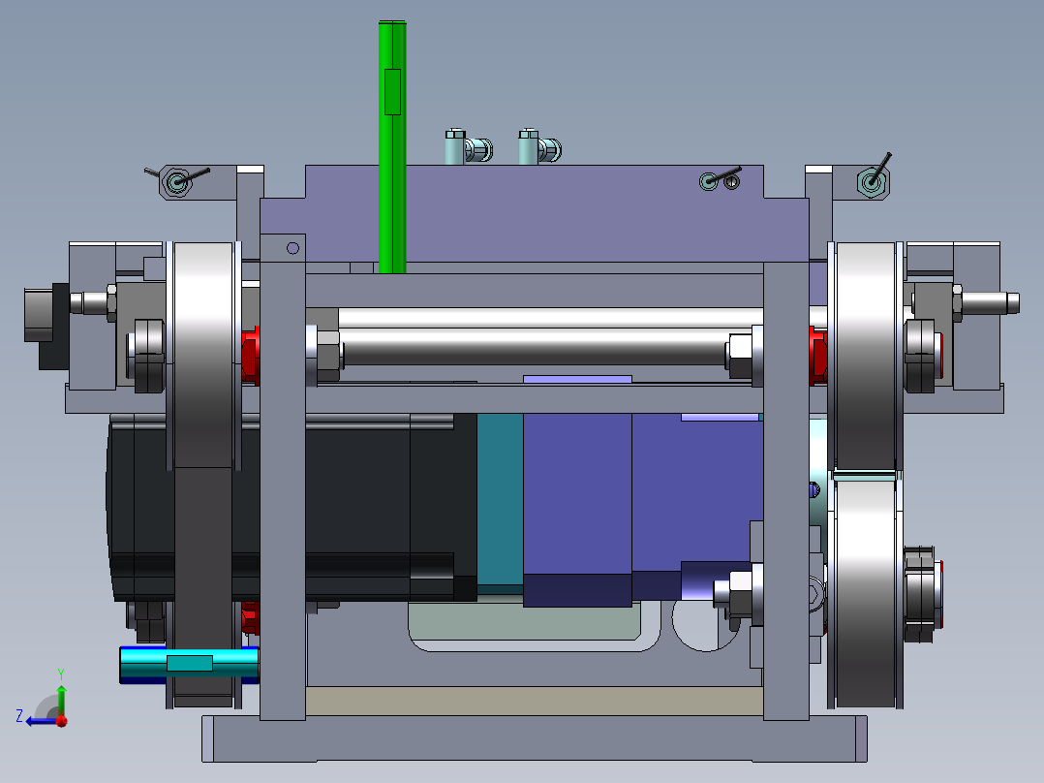Select the small round hole on left bracket
Viewport: 1044px width, 783px height.
click(292, 248)
